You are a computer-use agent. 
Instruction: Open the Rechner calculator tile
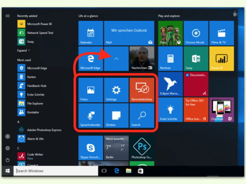tap(170, 58)
